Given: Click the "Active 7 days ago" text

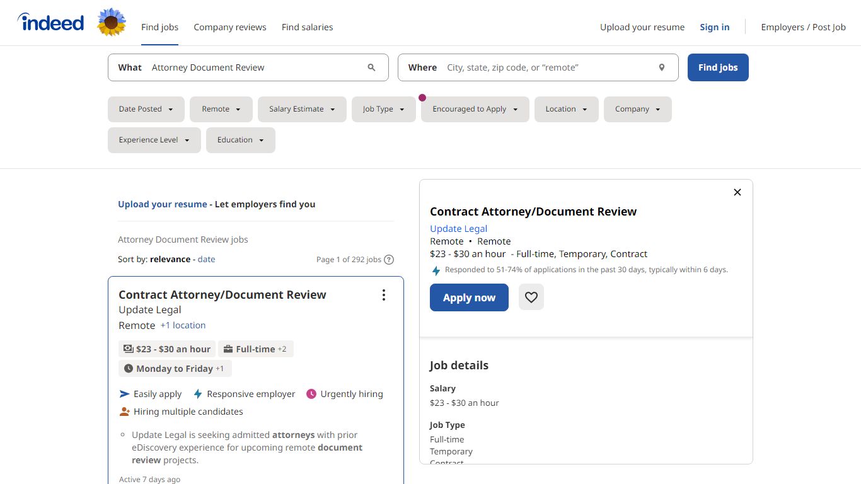Looking at the screenshot, I should click(149, 480).
